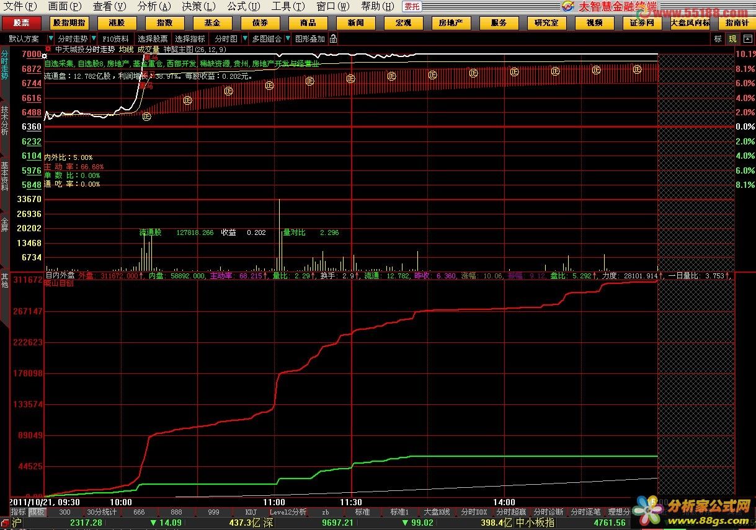This screenshot has width=756, height=530.
Task: Open the 决策 menu
Action: [199, 6]
